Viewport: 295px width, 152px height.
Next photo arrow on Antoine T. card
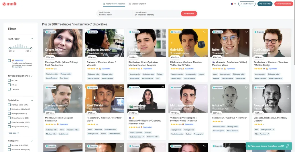pos(246,98)
